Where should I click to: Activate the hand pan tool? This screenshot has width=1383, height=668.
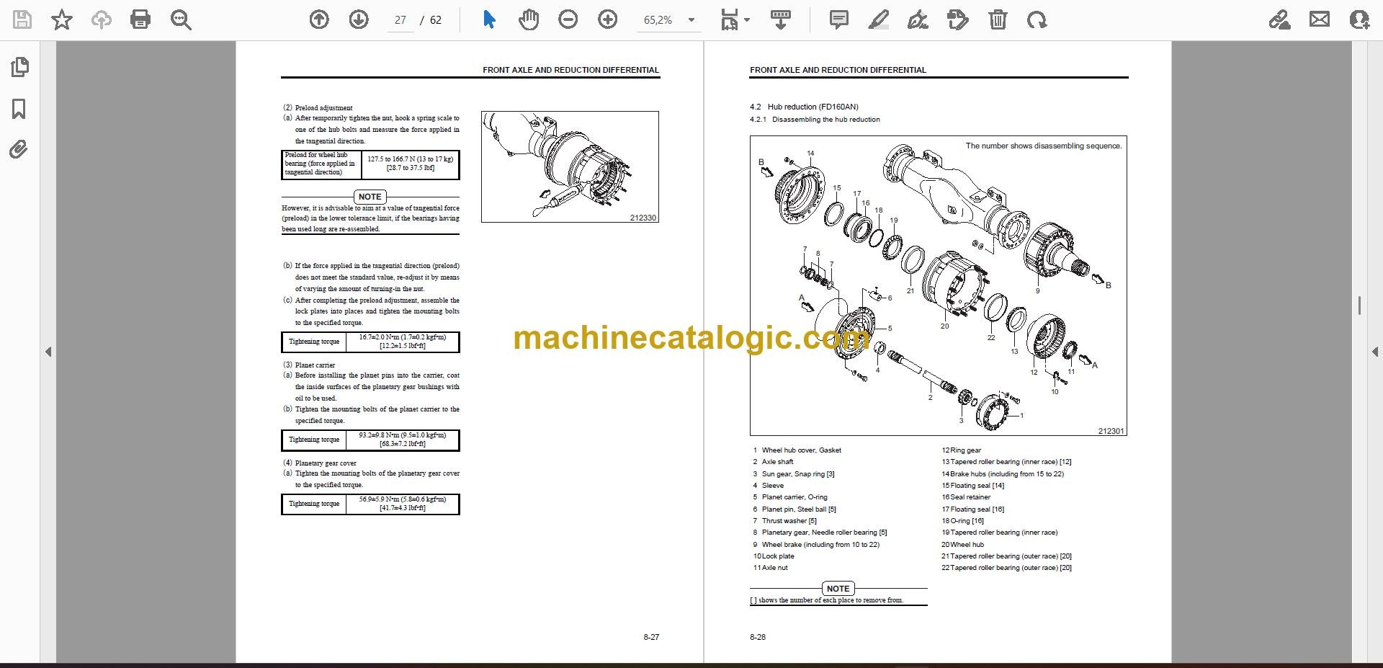(529, 19)
